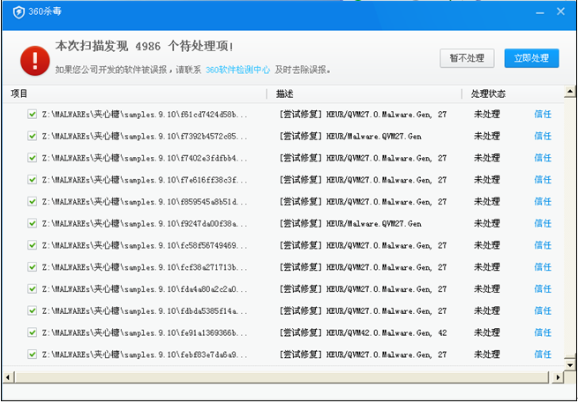Screen dimensions: 578x403
Task: Click the 本次扫描发现 4986 个待处理项 heading
Action: point(144,47)
